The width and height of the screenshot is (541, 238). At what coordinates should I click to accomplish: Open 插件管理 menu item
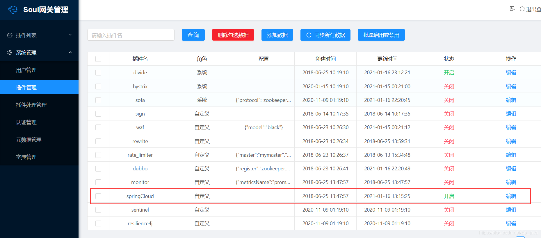pos(39,87)
